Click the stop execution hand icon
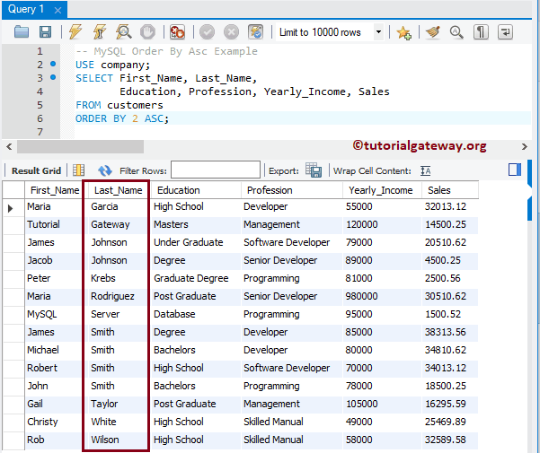This screenshot has width=540, height=453. 149,32
